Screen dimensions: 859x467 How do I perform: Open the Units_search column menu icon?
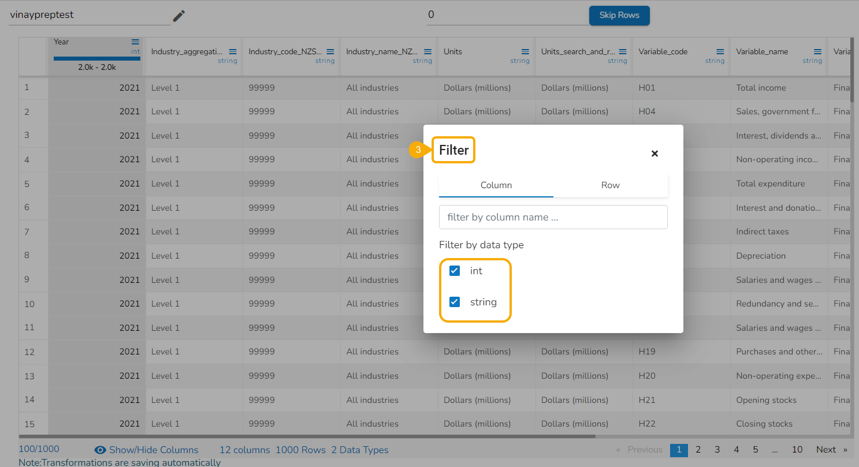(623, 51)
